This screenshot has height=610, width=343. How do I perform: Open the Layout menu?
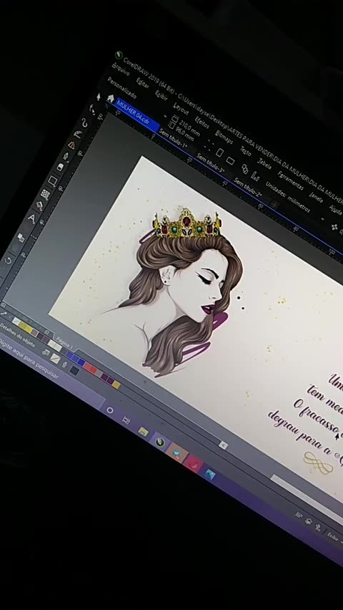pos(181,109)
